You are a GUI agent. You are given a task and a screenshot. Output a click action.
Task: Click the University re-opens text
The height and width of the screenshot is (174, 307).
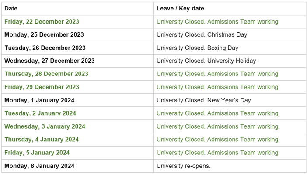coord(183,166)
